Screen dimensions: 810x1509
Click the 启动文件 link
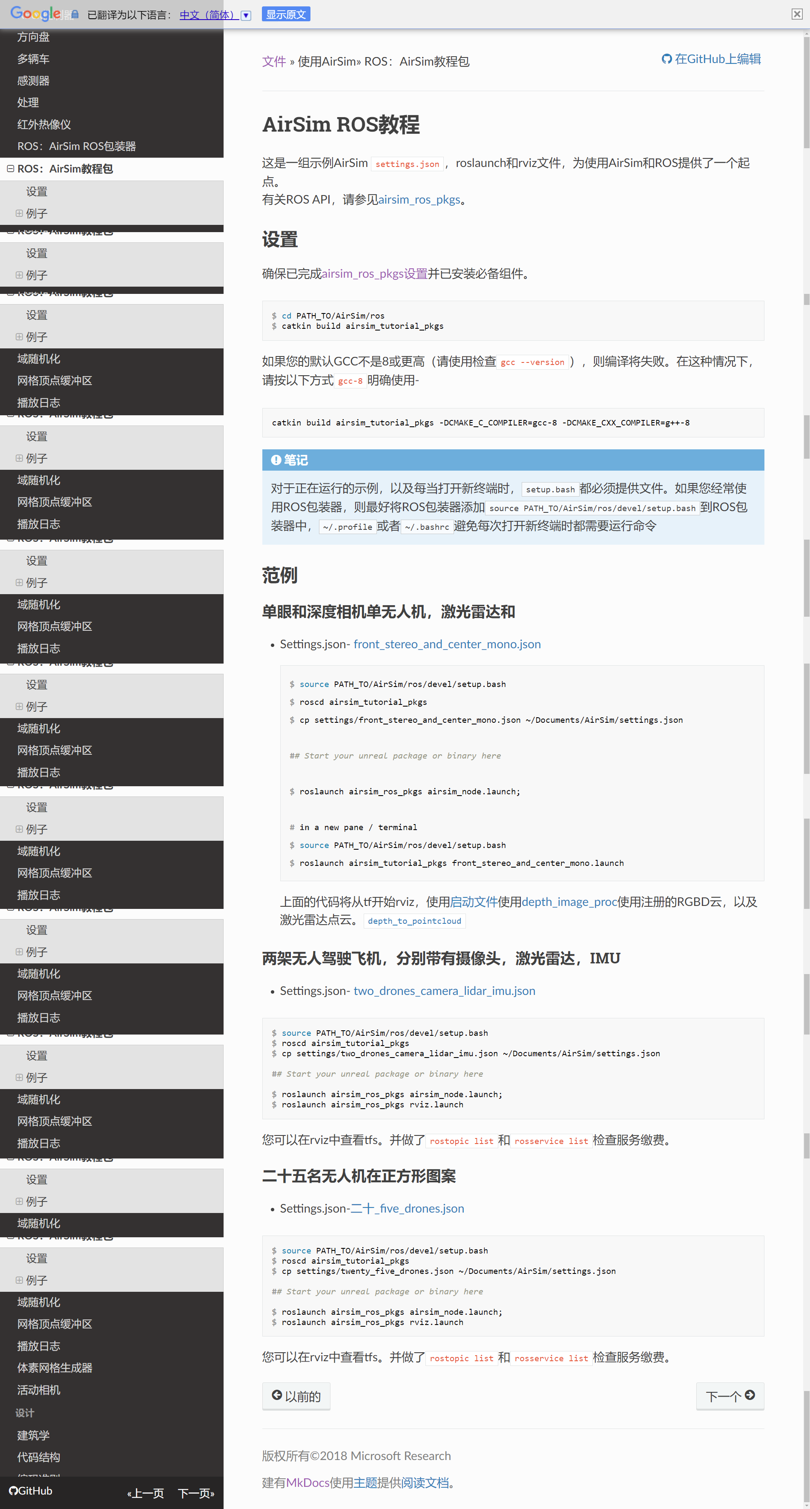(473, 902)
